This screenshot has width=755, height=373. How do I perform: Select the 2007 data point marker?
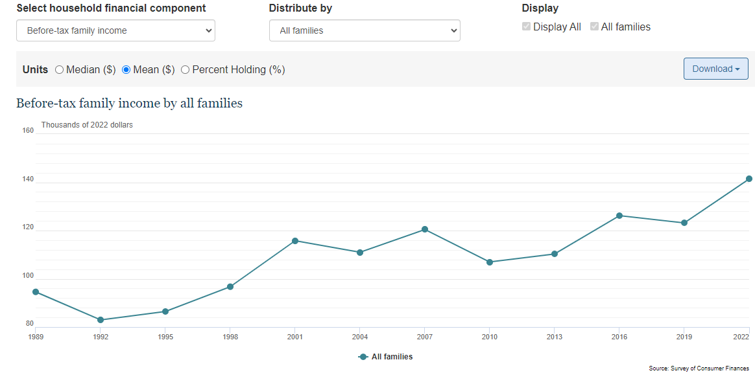coord(425,229)
